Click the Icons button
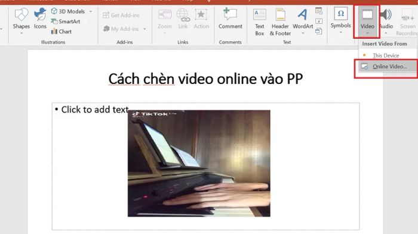The width and height of the screenshot is (418, 234). (40, 18)
